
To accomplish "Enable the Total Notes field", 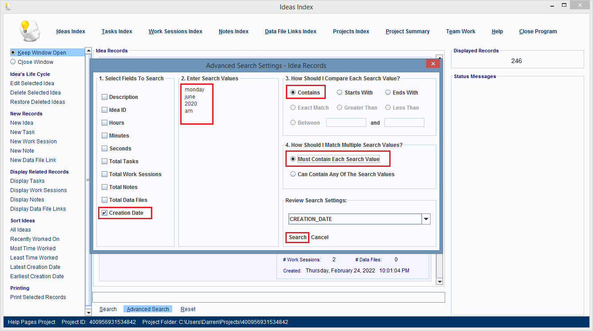I will [105, 187].
